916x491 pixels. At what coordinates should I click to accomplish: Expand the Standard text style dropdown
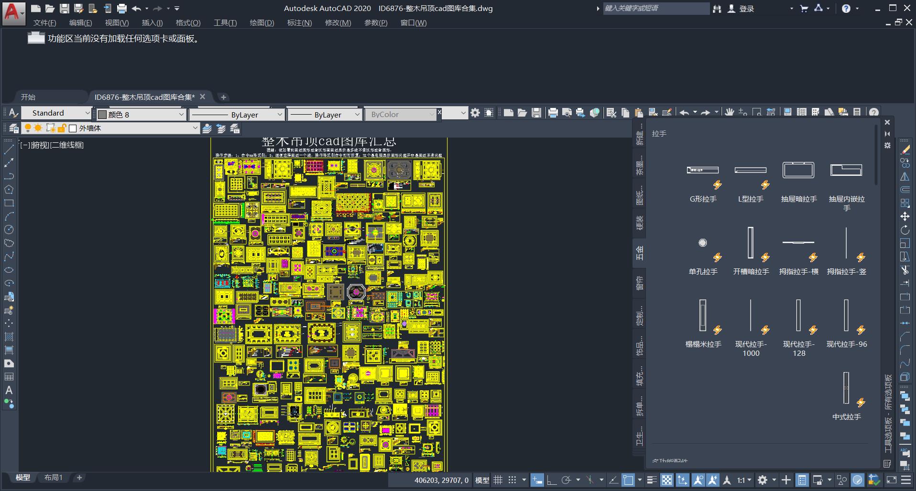coord(87,113)
